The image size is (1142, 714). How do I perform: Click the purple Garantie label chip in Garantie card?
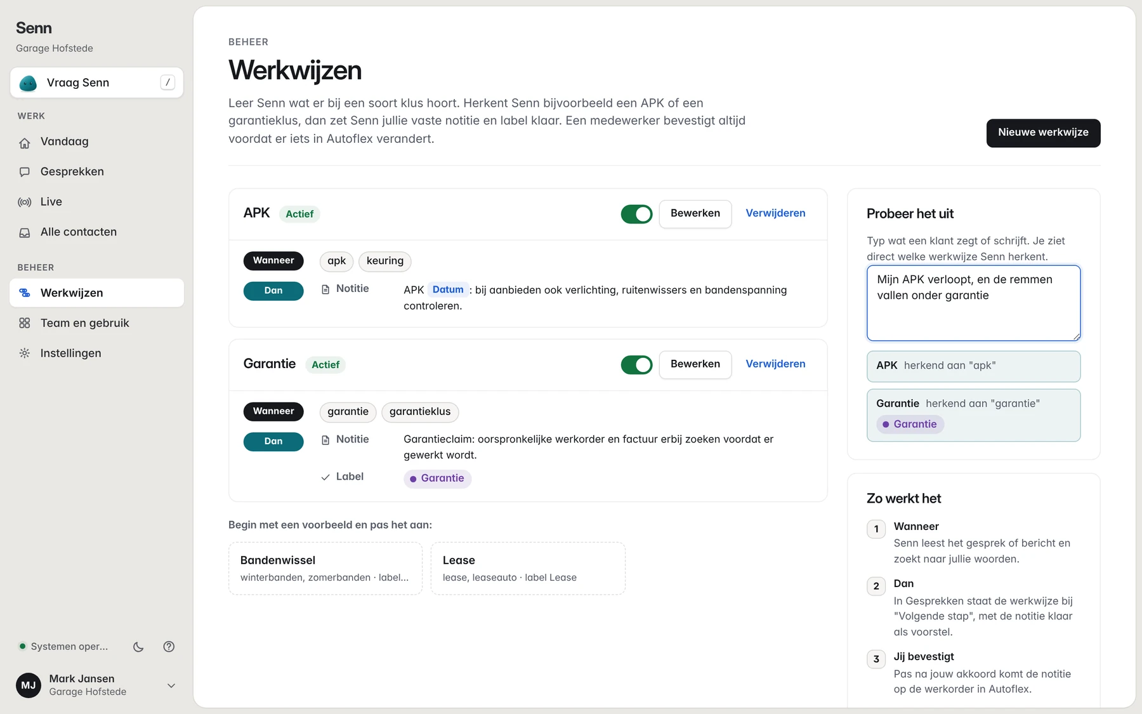437,479
